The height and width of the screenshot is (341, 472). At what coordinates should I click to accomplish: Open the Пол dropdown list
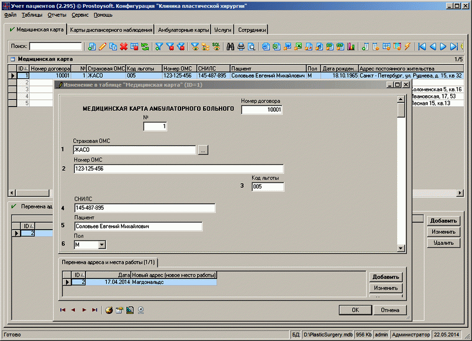pyautogui.click(x=101, y=244)
